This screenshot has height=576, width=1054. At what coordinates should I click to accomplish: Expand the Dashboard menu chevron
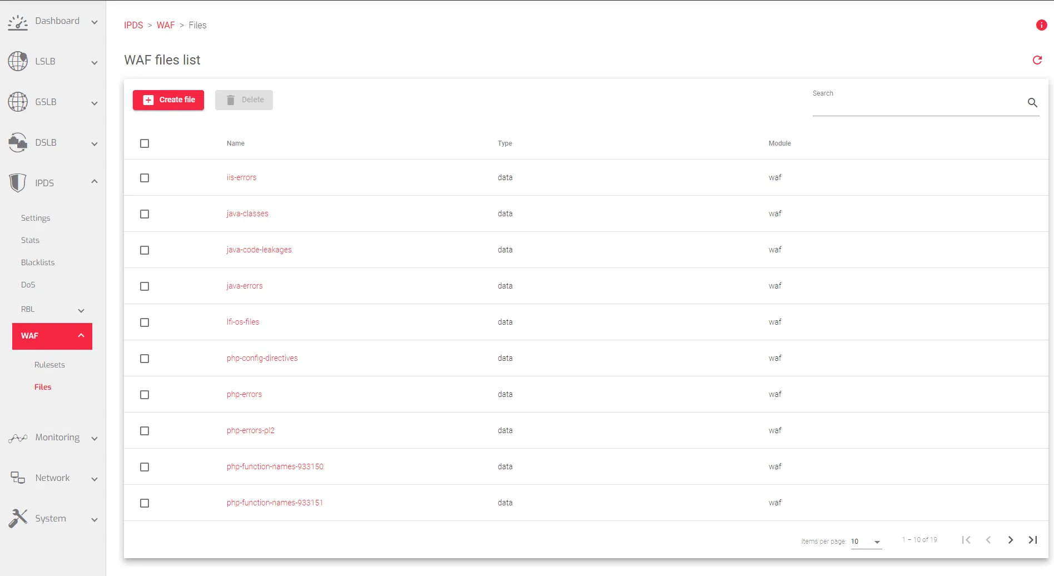[95, 22]
